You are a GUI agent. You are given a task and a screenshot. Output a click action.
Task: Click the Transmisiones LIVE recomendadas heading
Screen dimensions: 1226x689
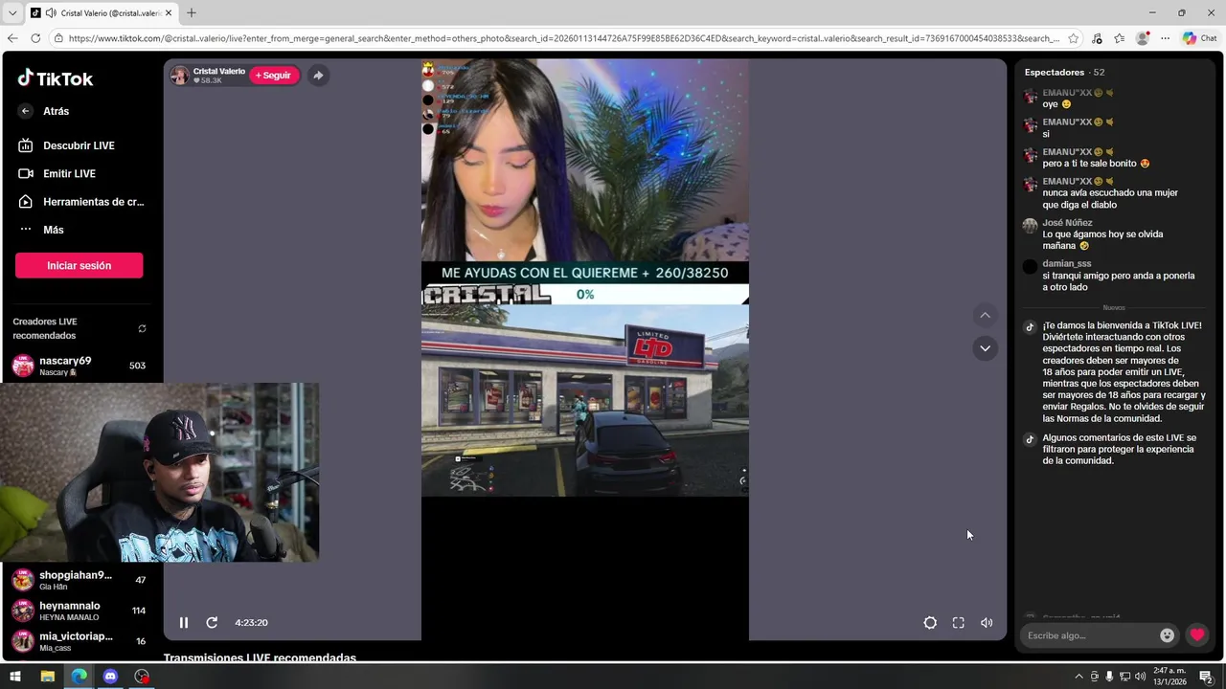[260, 657]
